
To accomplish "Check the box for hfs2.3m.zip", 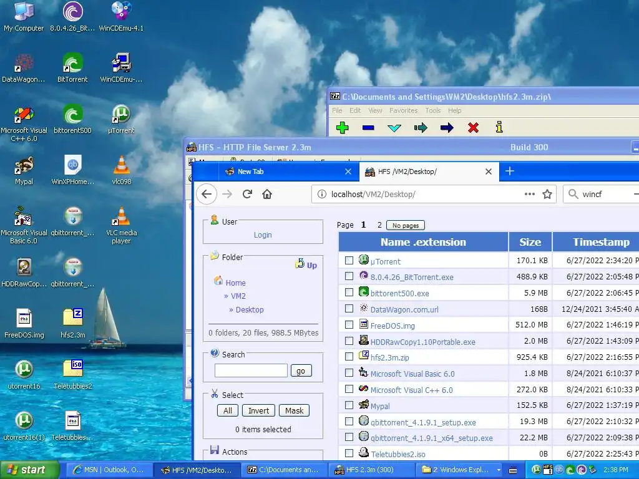I will [x=349, y=356].
